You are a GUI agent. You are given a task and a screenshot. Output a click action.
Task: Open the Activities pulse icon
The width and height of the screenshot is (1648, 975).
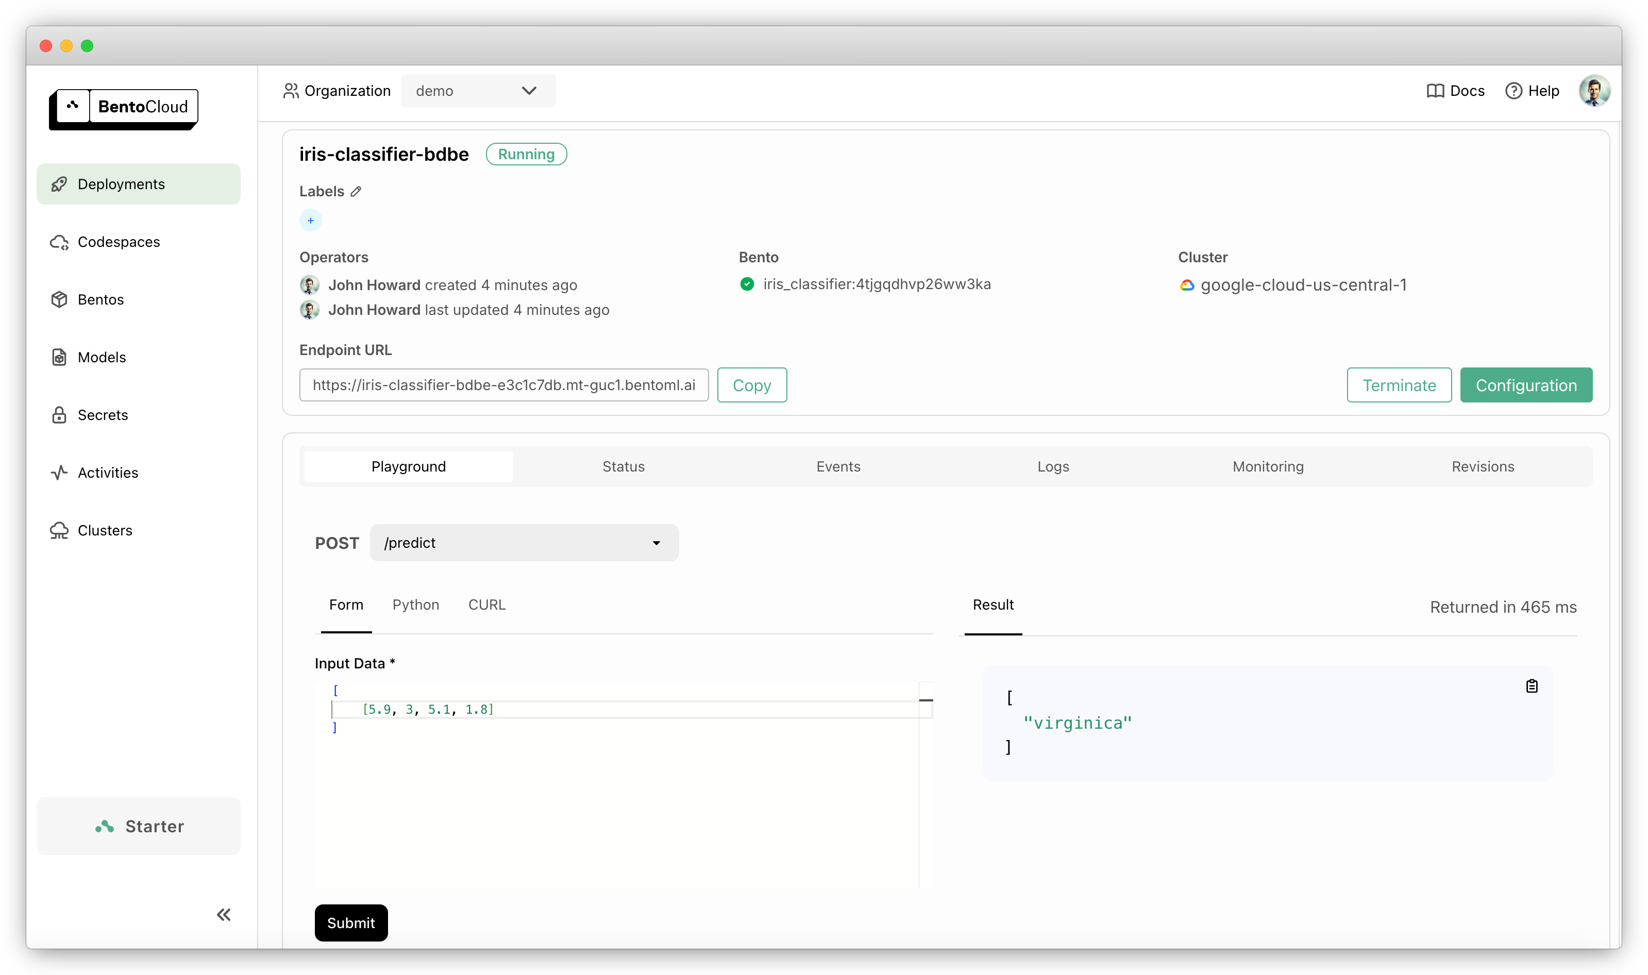pos(59,473)
